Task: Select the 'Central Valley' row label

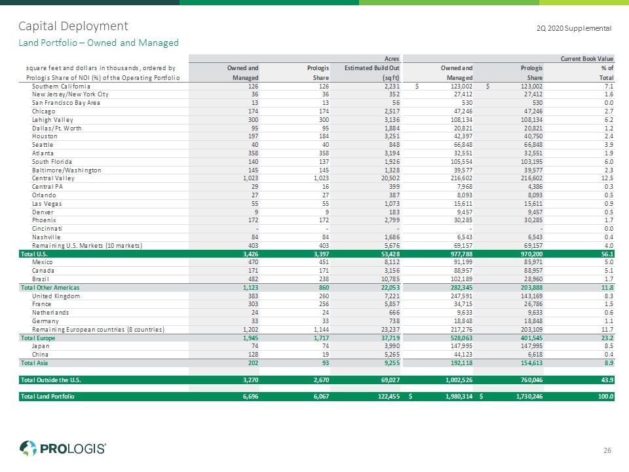Action: [x=53, y=178]
